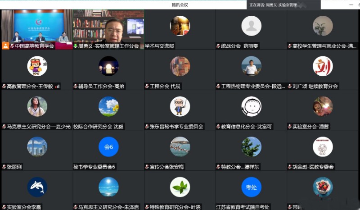Click the blue 考处 avatar circle
Image resolution: width=360 pixels, height=210 pixels.
click(251, 187)
